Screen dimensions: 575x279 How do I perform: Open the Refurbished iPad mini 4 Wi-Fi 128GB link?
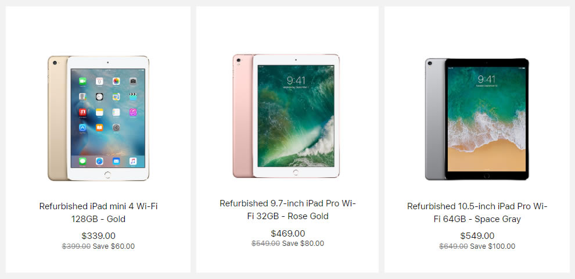click(98, 212)
